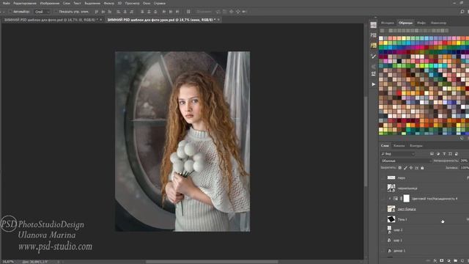Viewport: 469px width, 264px height.
Task: Toggle lock transparent pixels icon
Action: (400, 168)
